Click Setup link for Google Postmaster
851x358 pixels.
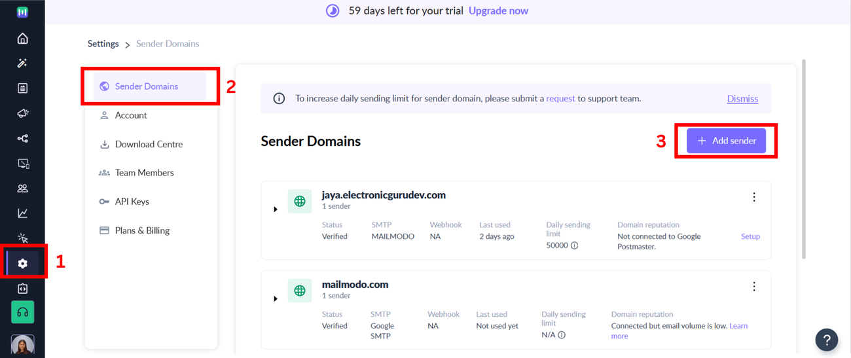tap(750, 236)
